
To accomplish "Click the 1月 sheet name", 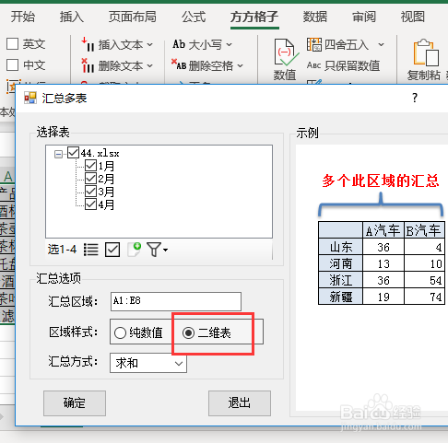I will 106,166.
